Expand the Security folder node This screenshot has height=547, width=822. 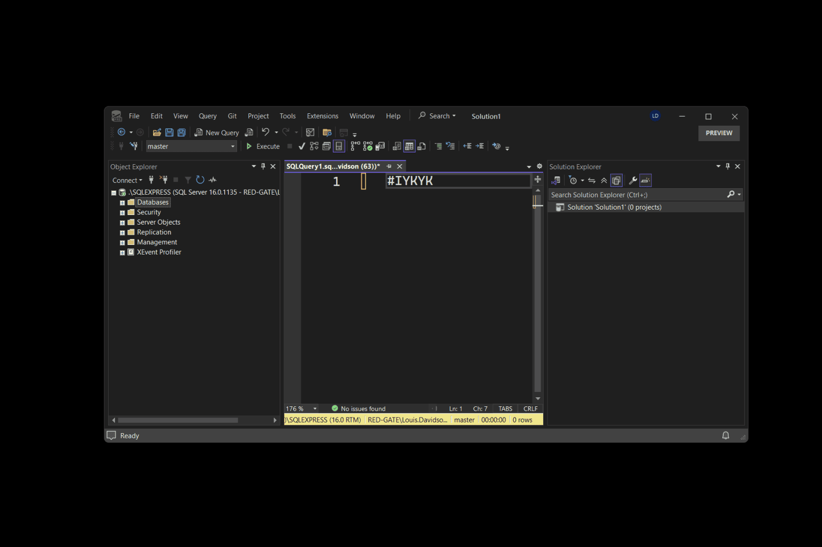point(122,213)
